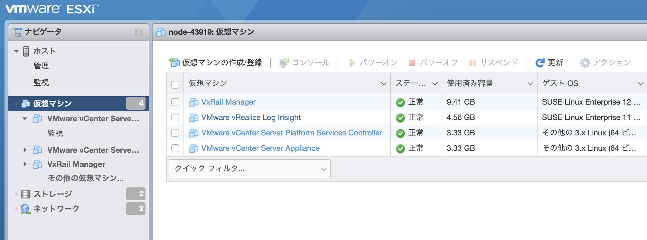
Task: Click green status icon for vCenter Server Appliance
Action: [400, 149]
